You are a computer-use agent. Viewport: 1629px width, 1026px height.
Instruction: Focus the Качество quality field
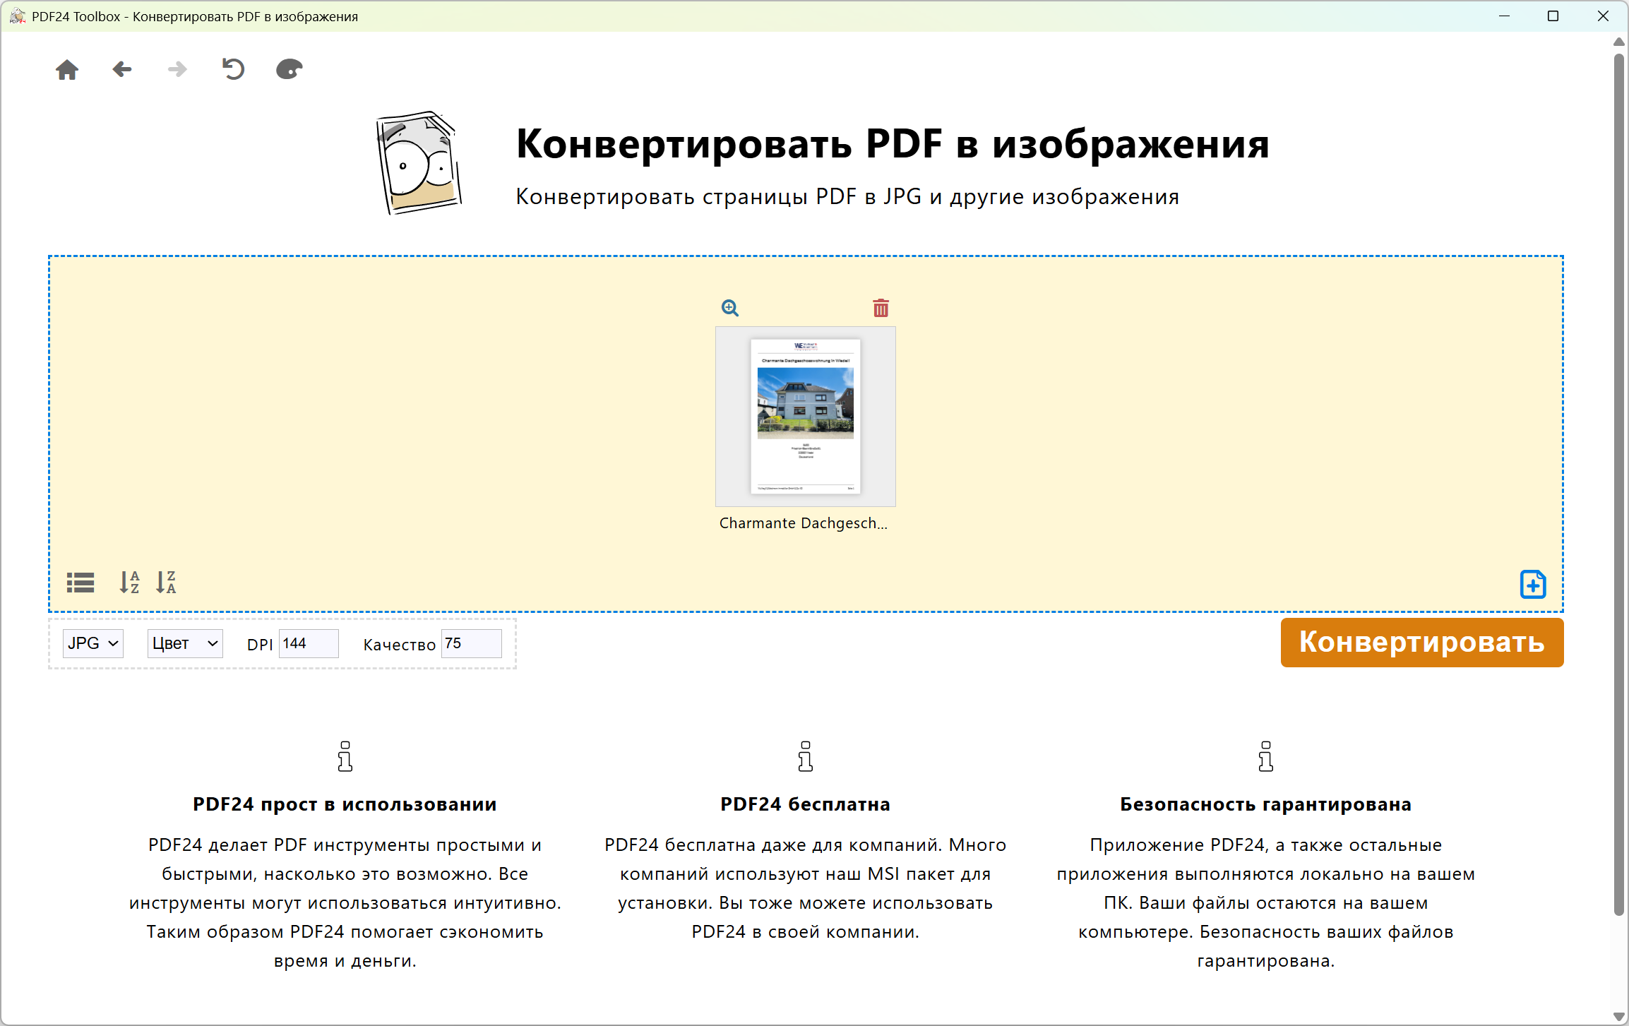[471, 643]
